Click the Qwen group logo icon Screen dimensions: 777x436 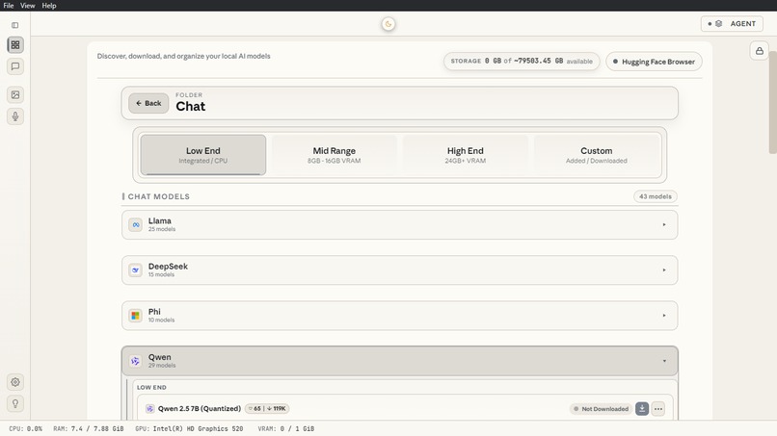pyautogui.click(x=135, y=361)
